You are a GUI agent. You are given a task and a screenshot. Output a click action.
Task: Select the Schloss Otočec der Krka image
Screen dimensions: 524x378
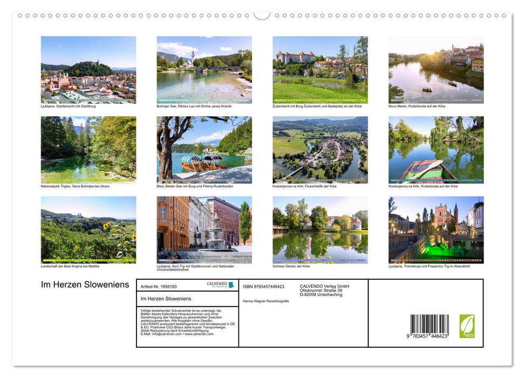[x=319, y=229]
